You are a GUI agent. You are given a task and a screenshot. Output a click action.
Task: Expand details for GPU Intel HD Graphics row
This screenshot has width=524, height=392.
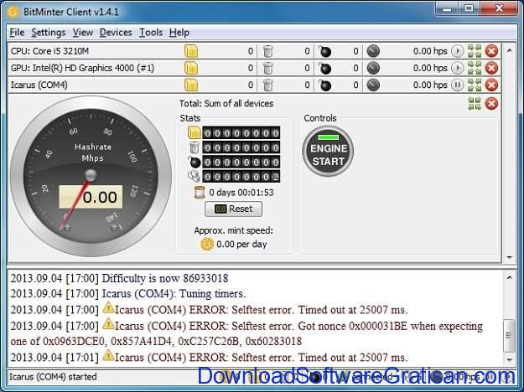(475, 68)
